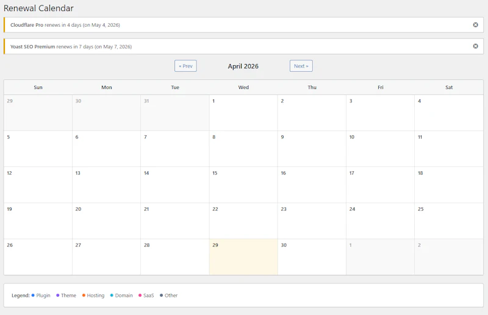The width and height of the screenshot is (488, 315).
Task: Click the 'SaaS' legend label
Action: coord(149,296)
